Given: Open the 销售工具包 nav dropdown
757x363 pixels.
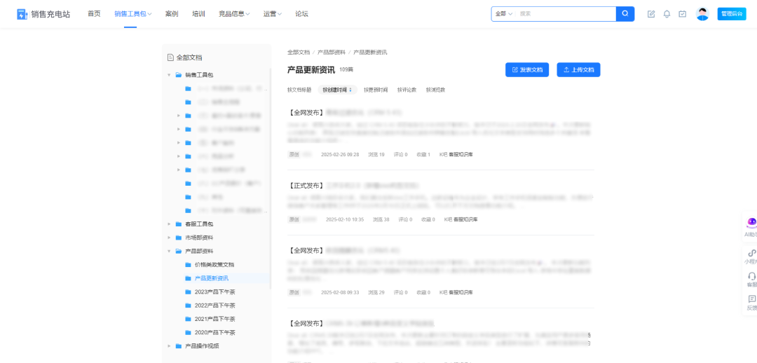Looking at the screenshot, I should pyautogui.click(x=132, y=14).
